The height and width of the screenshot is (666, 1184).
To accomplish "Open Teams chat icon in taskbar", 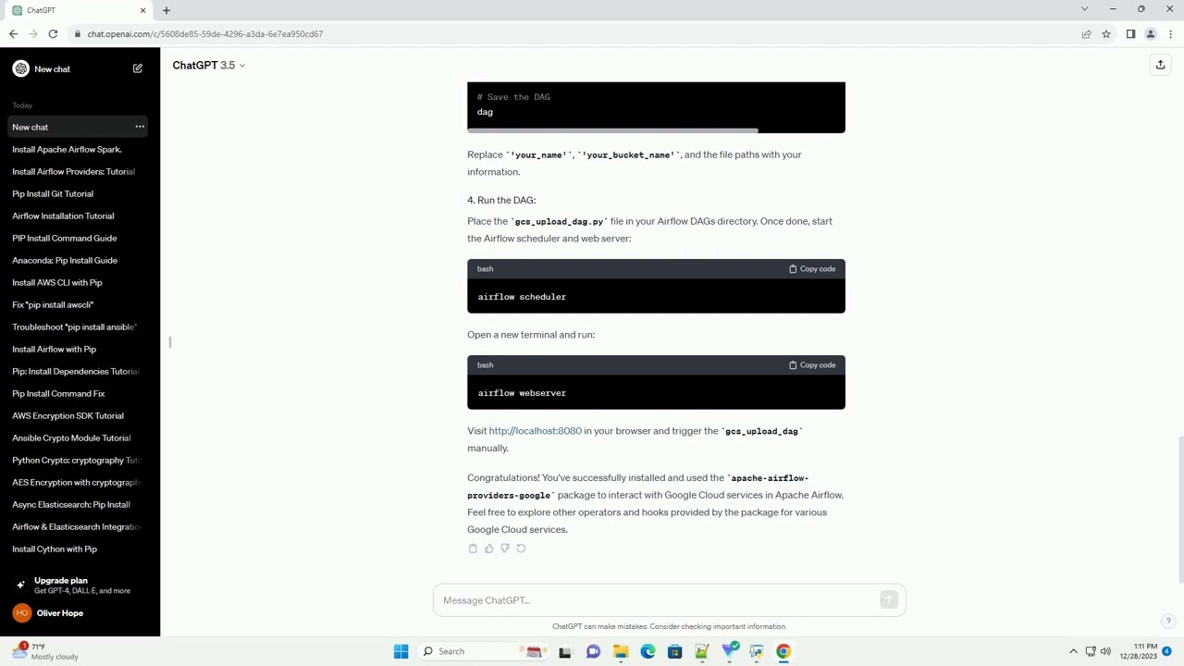I will pyautogui.click(x=593, y=651).
